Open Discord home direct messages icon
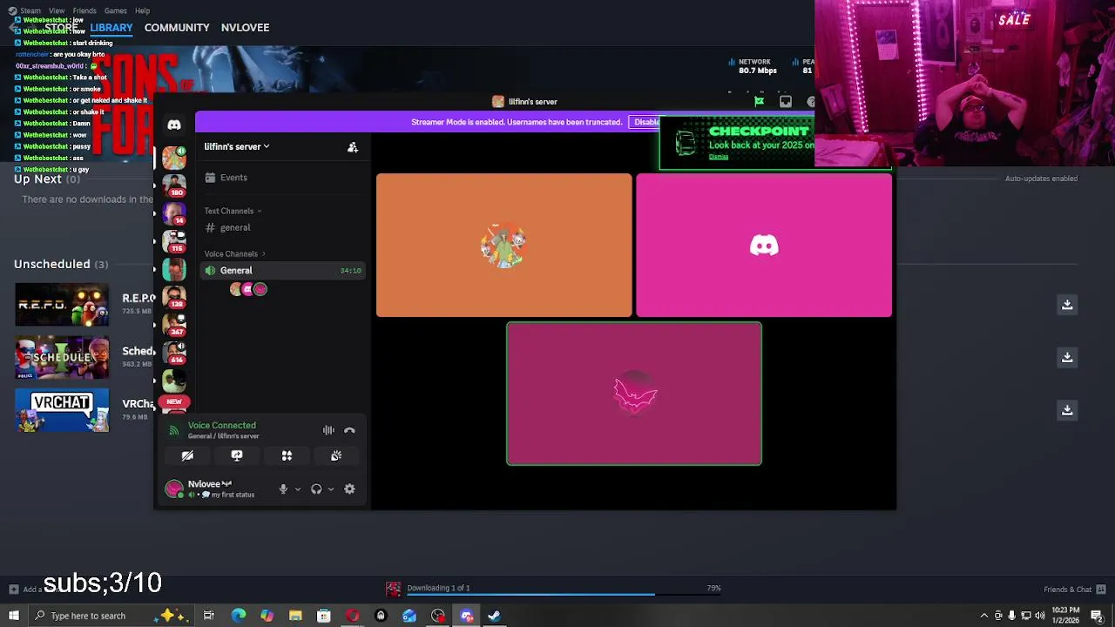Image resolution: width=1115 pixels, height=627 pixels. [x=174, y=125]
